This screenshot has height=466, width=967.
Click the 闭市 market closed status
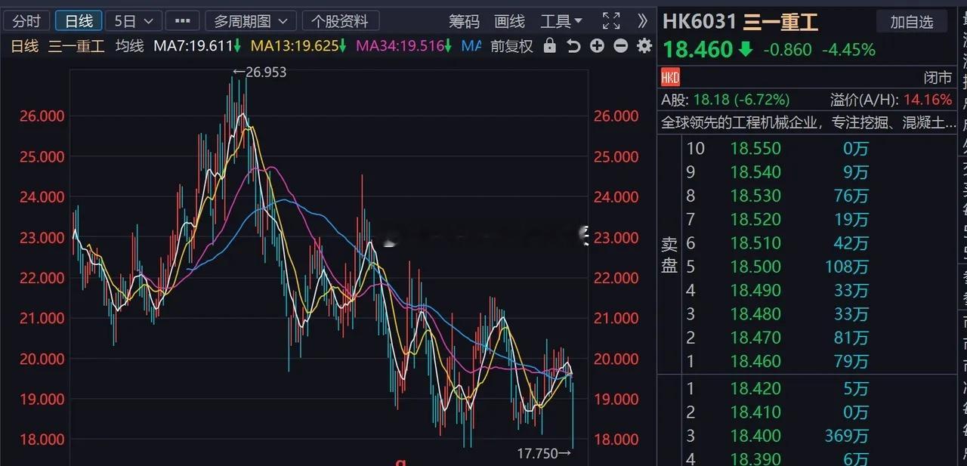(938, 77)
